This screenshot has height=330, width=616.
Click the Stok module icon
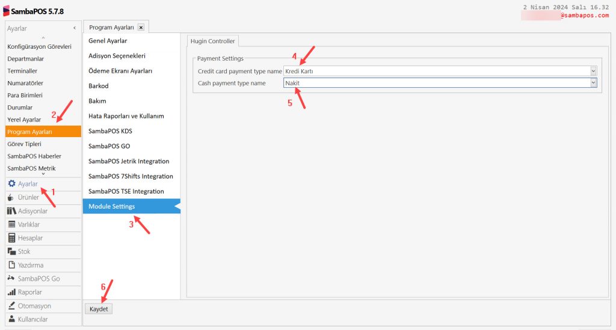tap(12, 251)
